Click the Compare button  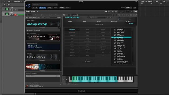43,8
